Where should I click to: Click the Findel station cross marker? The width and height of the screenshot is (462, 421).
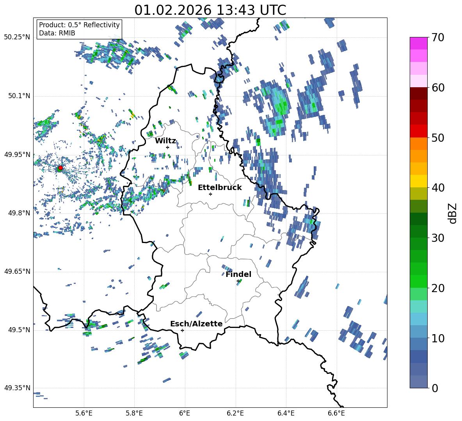pos(238,281)
